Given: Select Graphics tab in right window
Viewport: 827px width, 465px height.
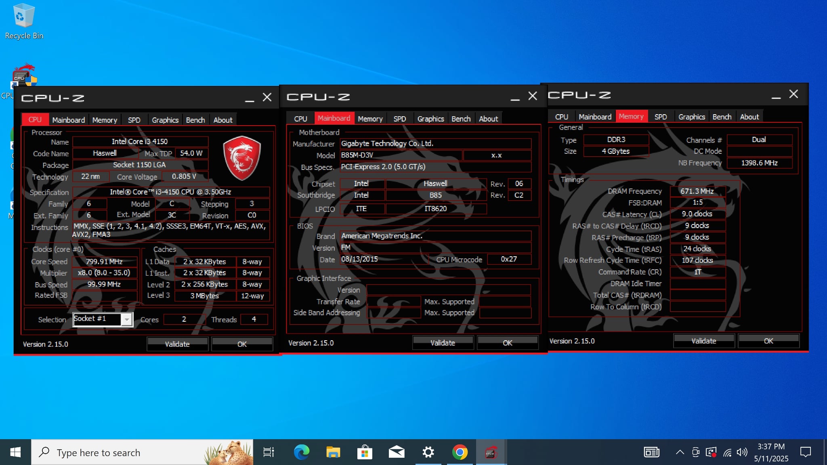Looking at the screenshot, I should tap(692, 117).
